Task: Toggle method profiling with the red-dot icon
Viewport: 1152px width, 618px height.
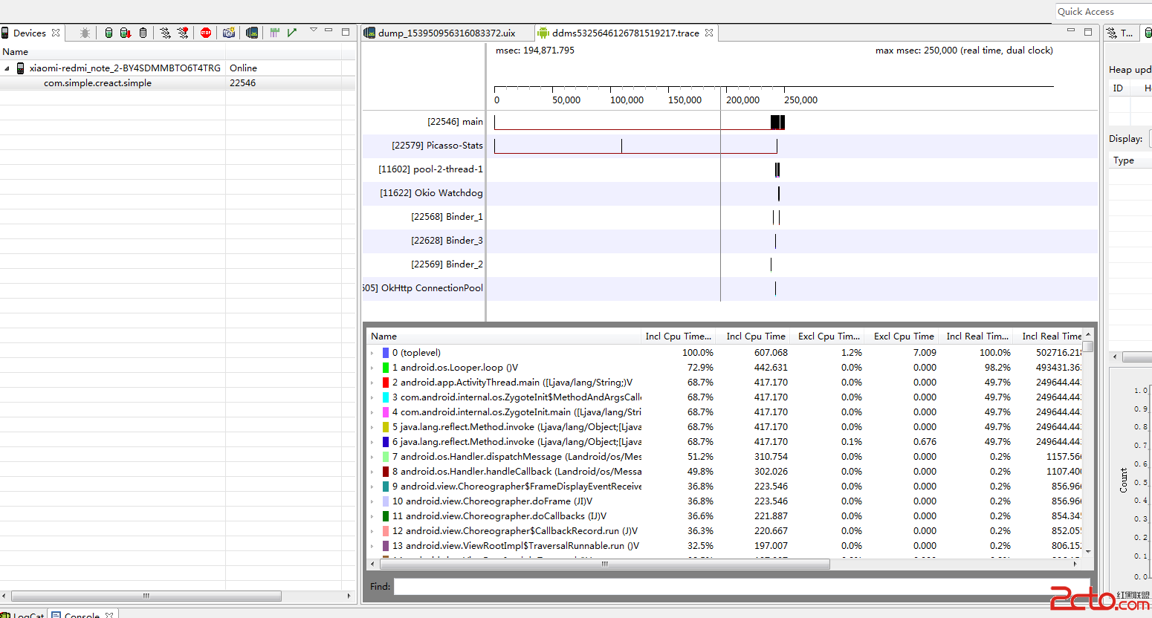Action: 183,33
